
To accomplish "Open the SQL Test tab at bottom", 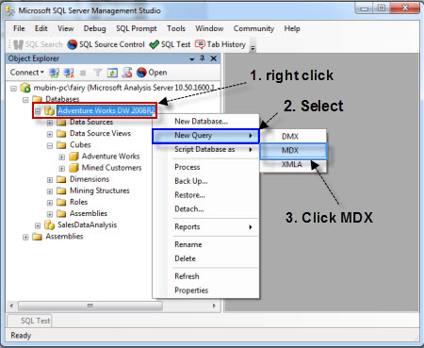I will pos(30,321).
